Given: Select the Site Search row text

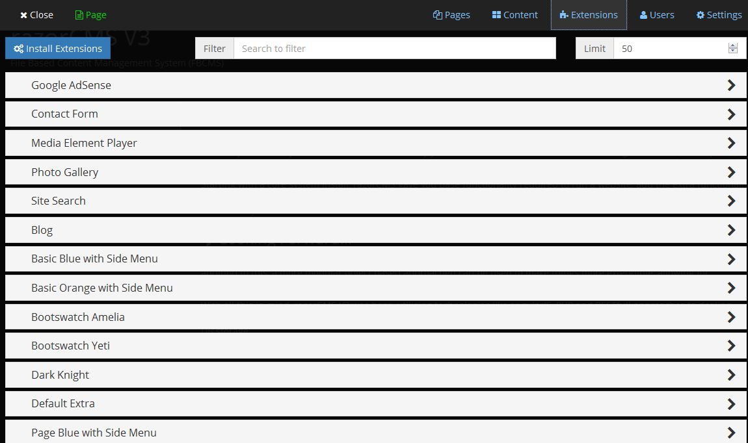Looking at the screenshot, I should click(58, 201).
